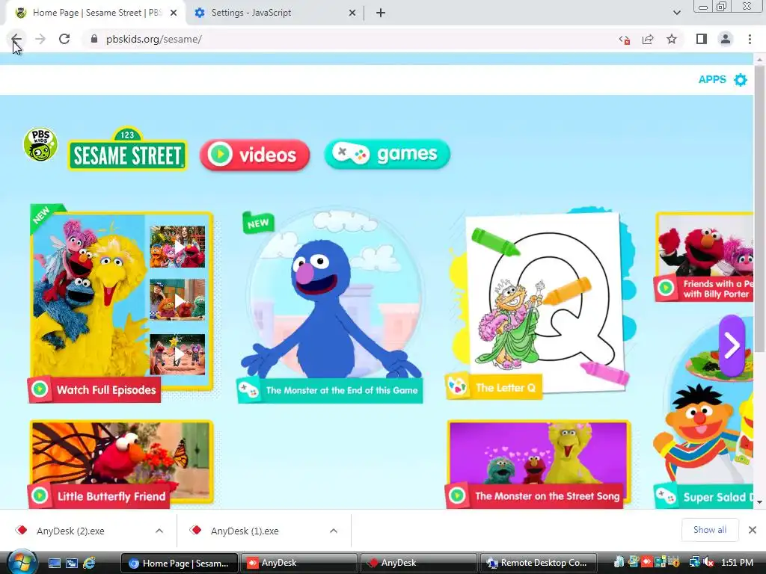Close the downloads bar
The image size is (766, 574).
[753, 530]
